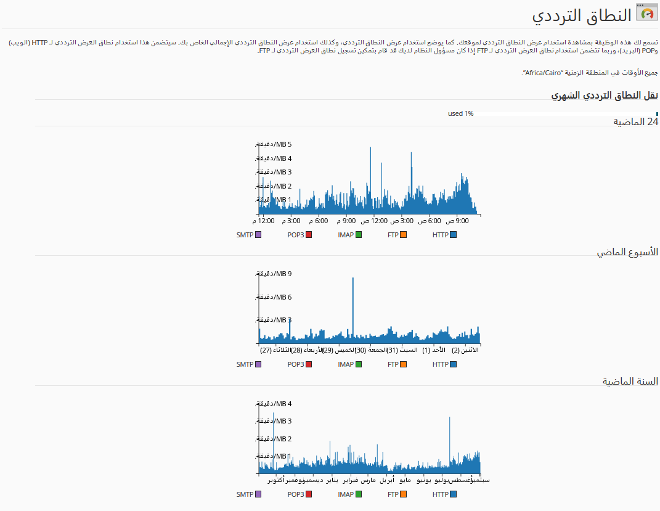Click the POP3 red swatch under the past-year chart
Image resolution: width=660 pixels, height=511 pixels.
tap(309, 494)
